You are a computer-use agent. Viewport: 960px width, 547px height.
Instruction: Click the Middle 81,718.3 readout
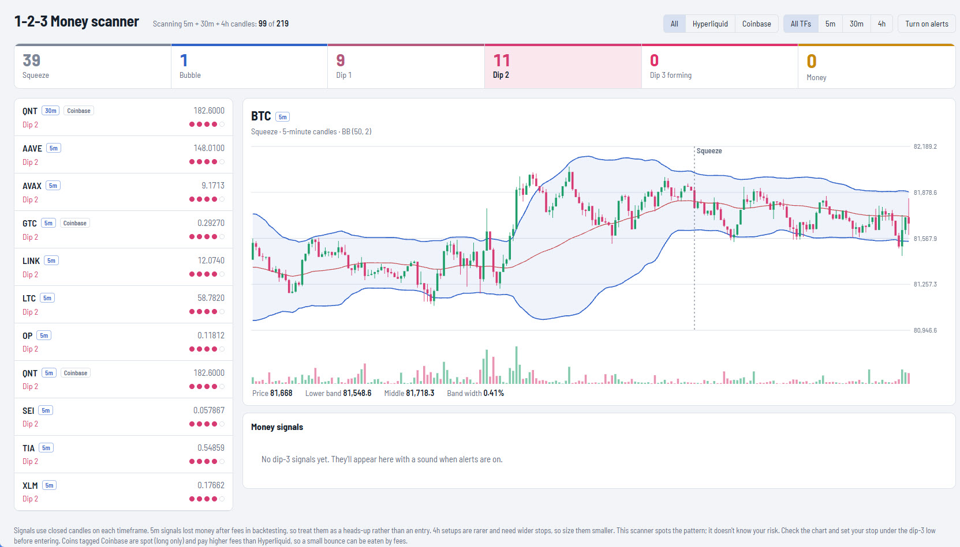(x=409, y=393)
